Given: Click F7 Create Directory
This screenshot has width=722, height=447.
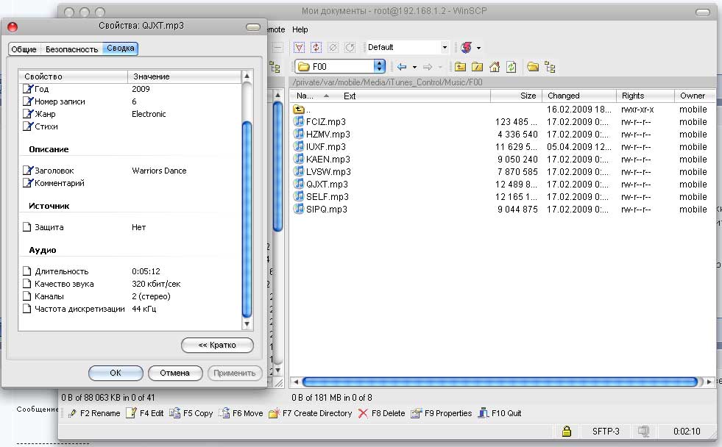Looking at the screenshot, I should pyautogui.click(x=311, y=413).
